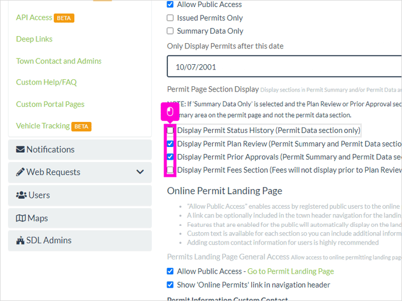Open the API Access link
The width and height of the screenshot is (402, 301).
(34, 17)
